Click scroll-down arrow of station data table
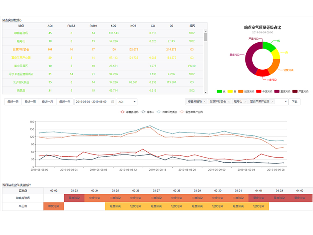Screen dimensions: 313x235 [206, 92]
